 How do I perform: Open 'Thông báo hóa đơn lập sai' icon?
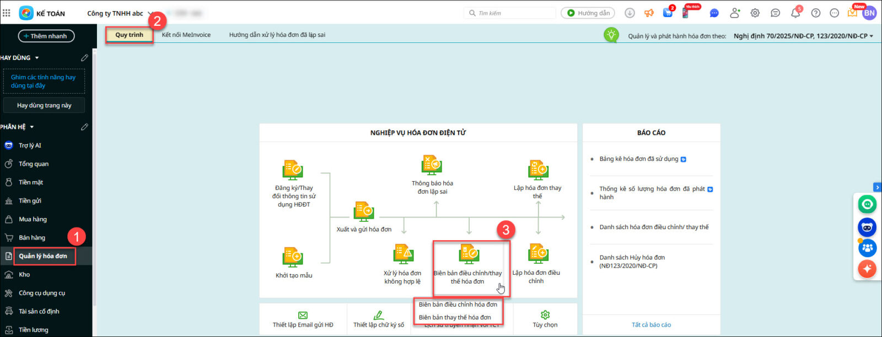pyautogui.click(x=432, y=165)
